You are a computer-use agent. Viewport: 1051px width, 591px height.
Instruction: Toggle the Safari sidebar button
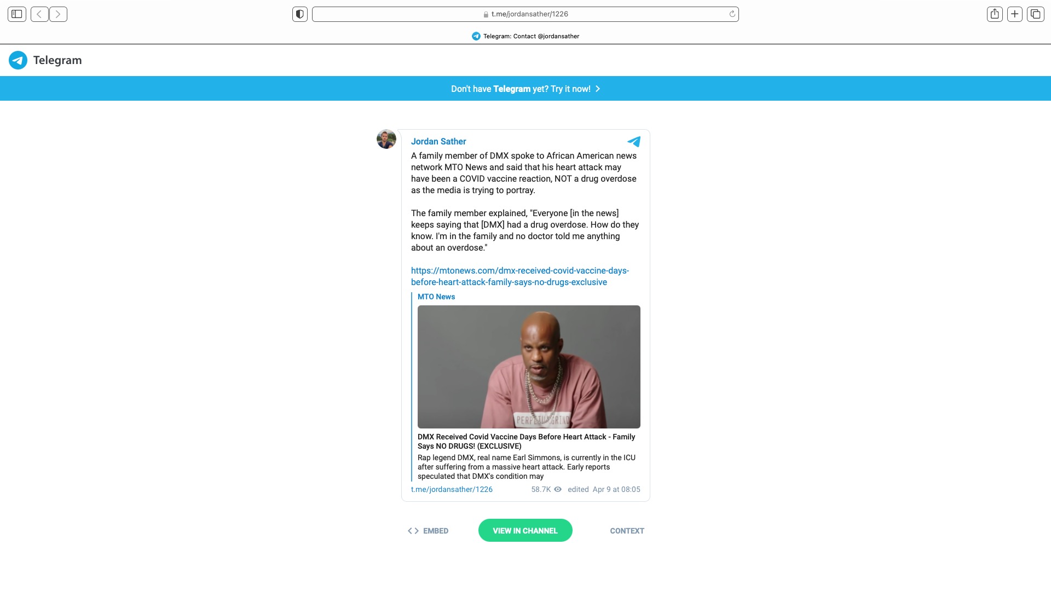tap(17, 14)
